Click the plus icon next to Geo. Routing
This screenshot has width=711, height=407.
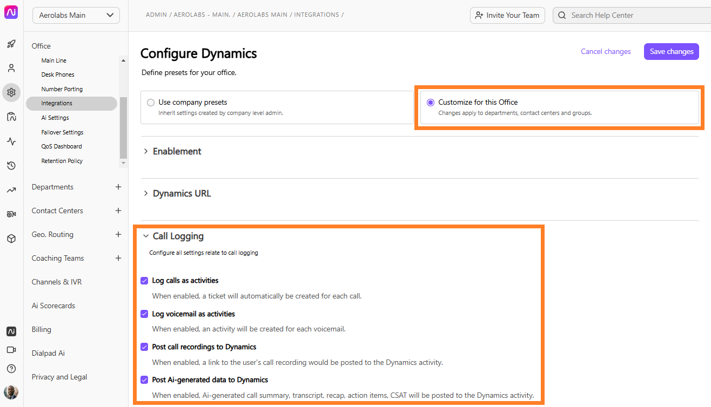tap(118, 234)
